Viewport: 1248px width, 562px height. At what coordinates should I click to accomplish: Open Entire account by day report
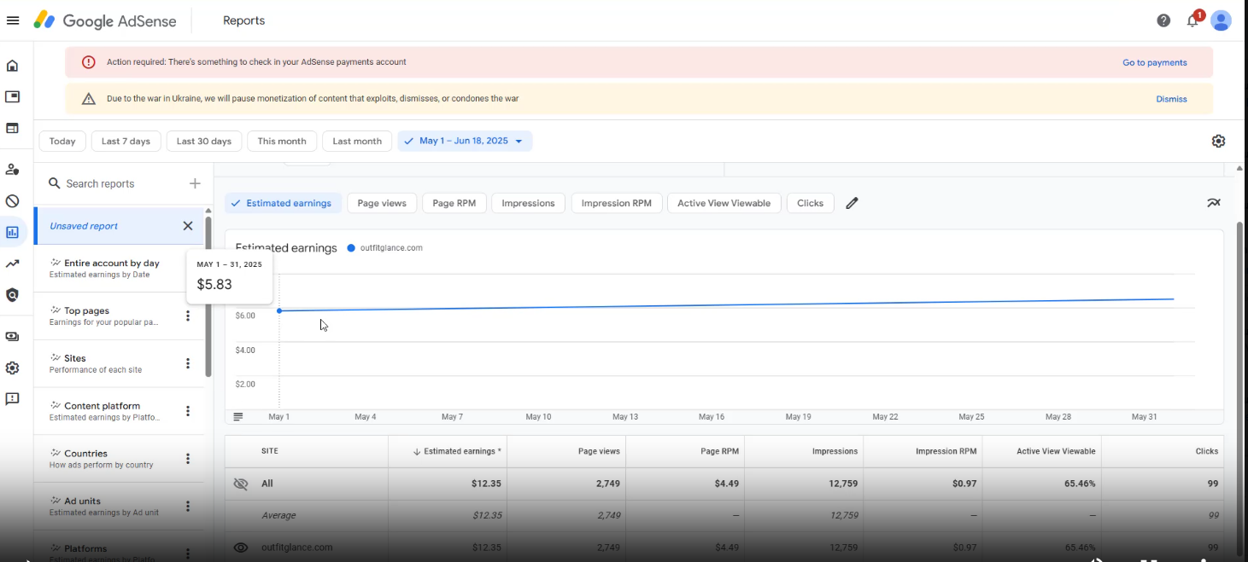[111, 269]
